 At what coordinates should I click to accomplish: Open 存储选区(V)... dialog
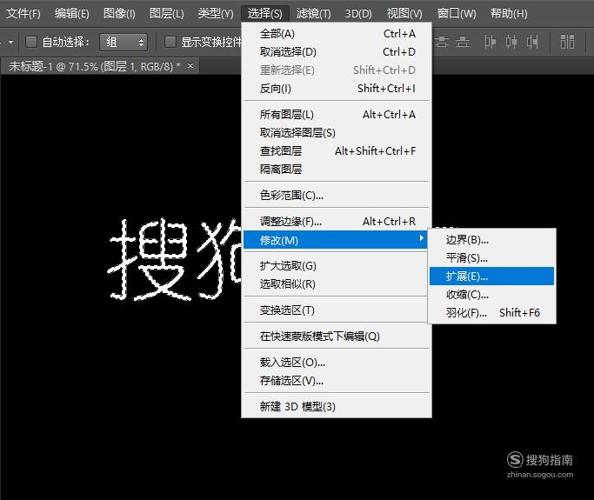(337, 381)
